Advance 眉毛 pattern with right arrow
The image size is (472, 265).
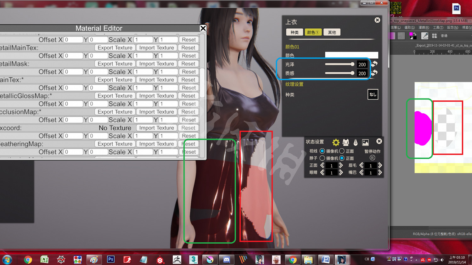coord(380,165)
